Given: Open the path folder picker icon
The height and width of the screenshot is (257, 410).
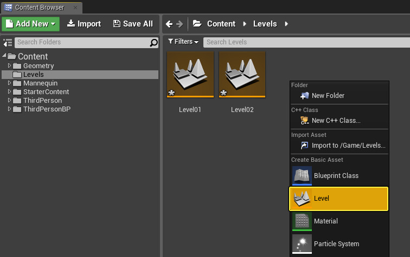Looking at the screenshot, I should (x=197, y=24).
